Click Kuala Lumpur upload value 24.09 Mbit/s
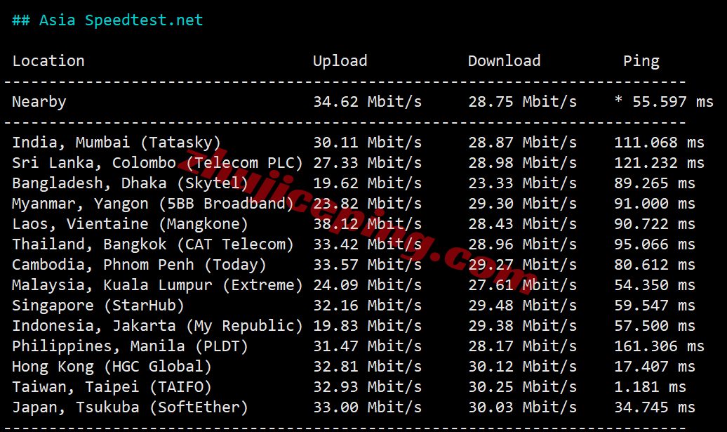727x432 pixels. tap(368, 285)
